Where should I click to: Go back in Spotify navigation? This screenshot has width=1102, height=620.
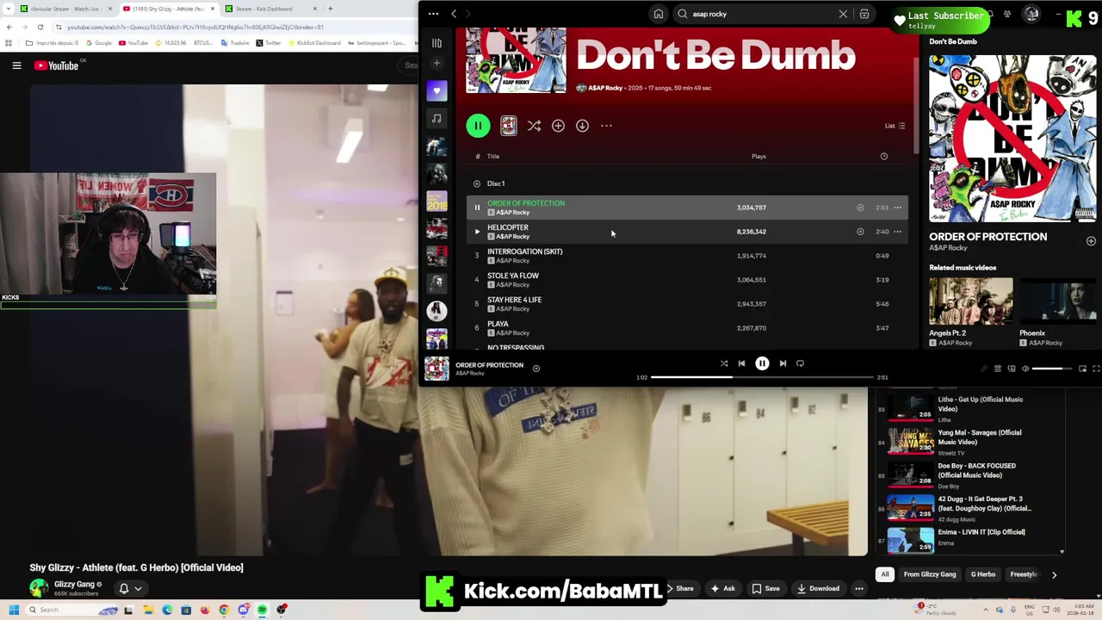[x=454, y=14]
